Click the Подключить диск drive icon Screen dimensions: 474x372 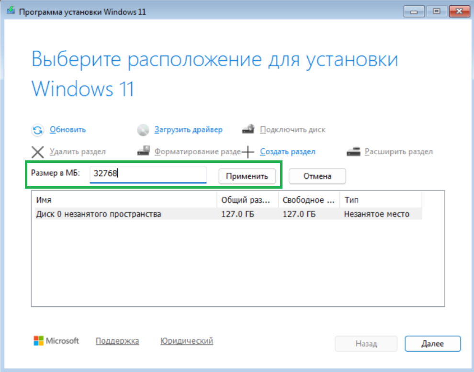248,129
